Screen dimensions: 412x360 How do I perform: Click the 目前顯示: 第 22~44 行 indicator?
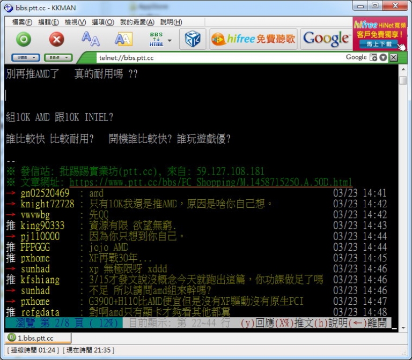tap(180, 323)
